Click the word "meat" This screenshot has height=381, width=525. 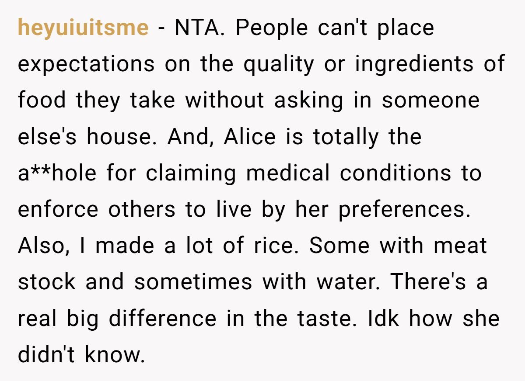click(460, 246)
